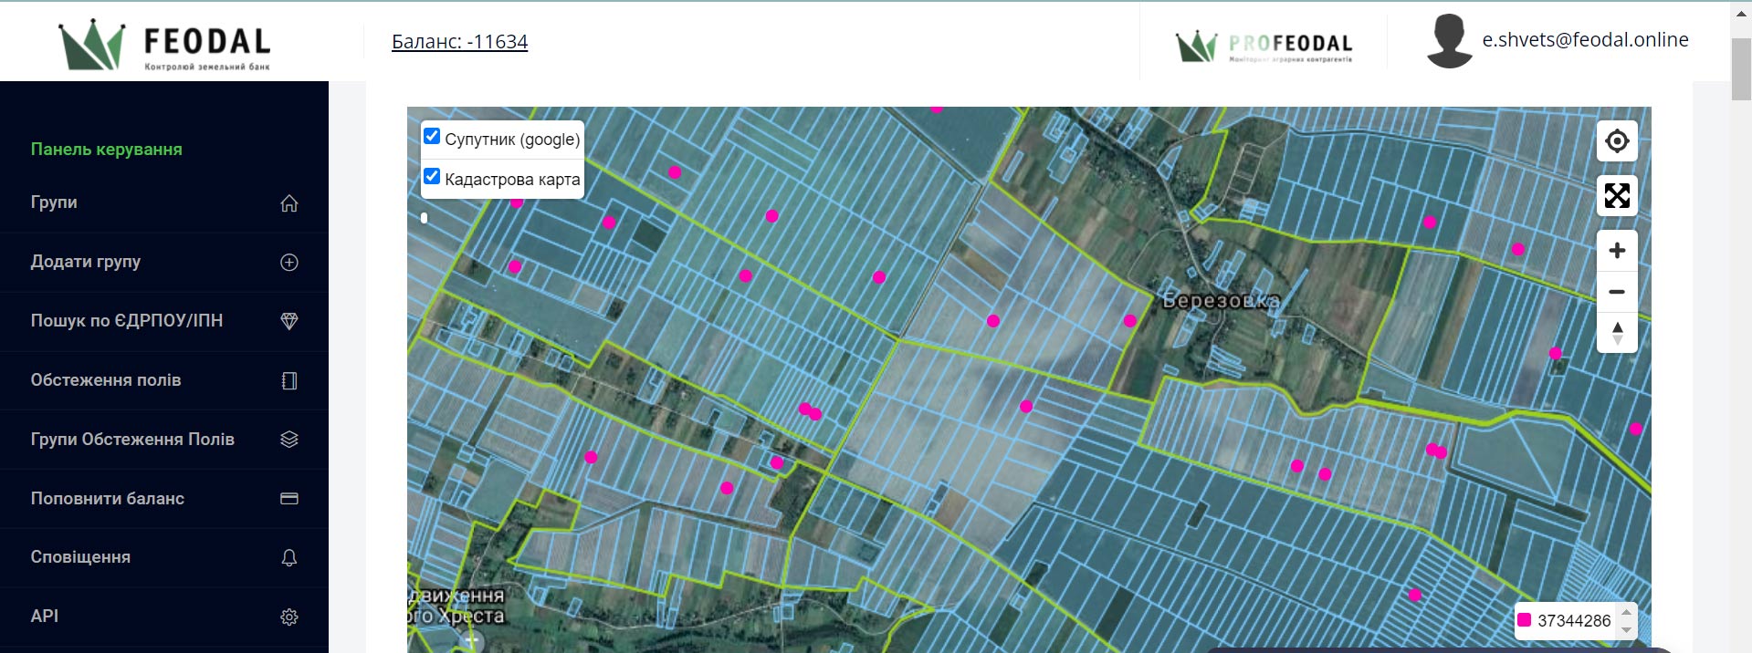
Task: Disable the Кадастрова карта layer checkbox
Action: 432,177
